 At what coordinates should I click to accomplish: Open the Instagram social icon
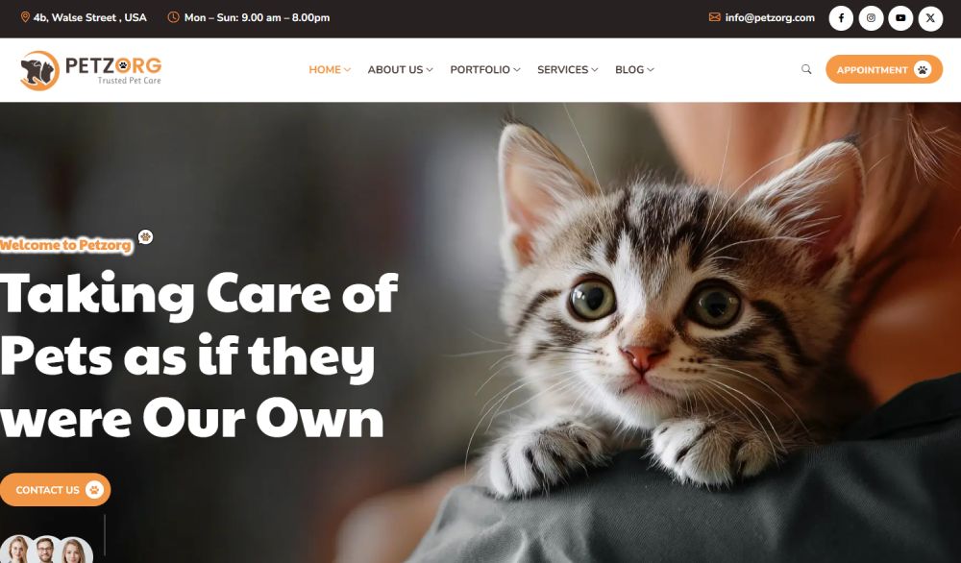tap(871, 17)
